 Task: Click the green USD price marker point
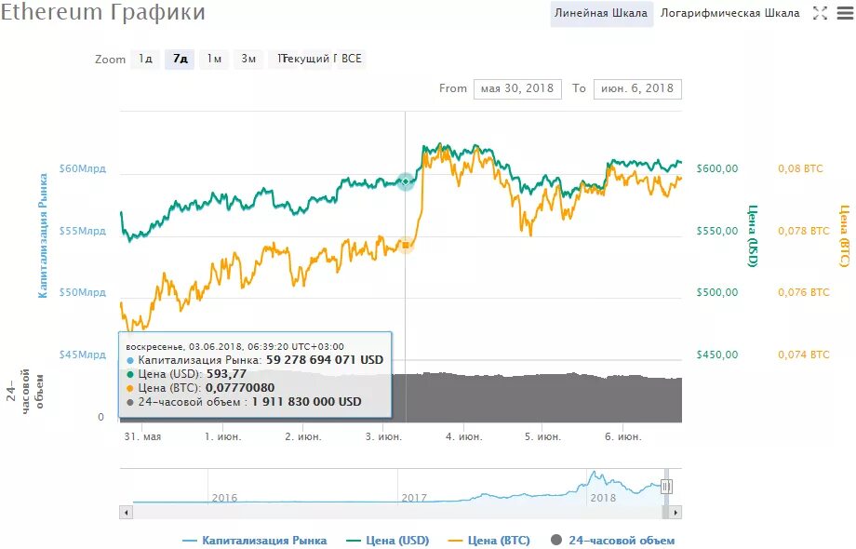pyautogui.click(x=405, y=181)
